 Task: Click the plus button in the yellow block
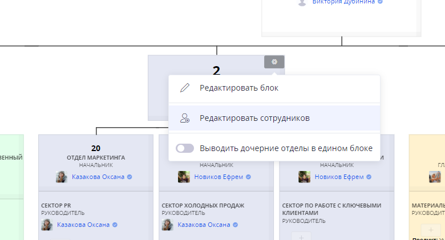click(431, 230)
